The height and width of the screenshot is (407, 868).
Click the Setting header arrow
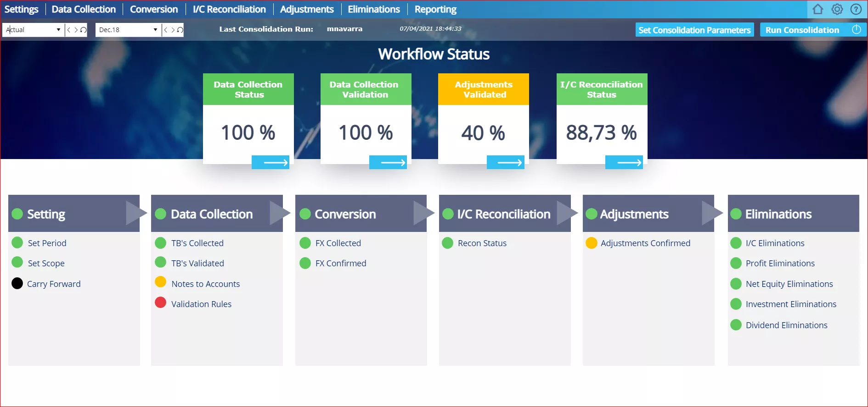pos(136,213)
